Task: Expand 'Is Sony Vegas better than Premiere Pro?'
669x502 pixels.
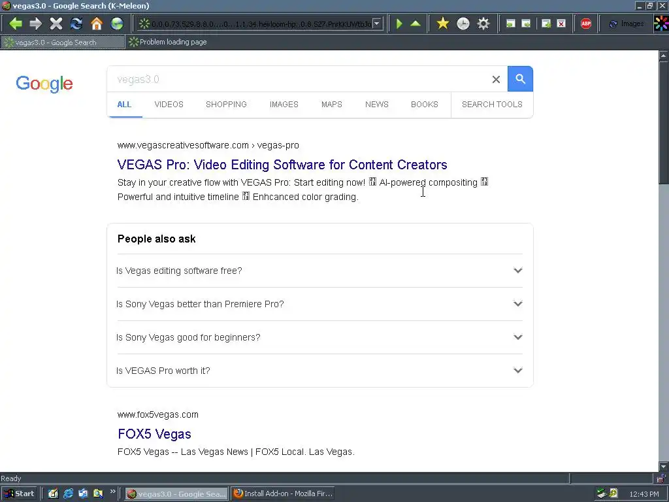Action: point(319,304)
